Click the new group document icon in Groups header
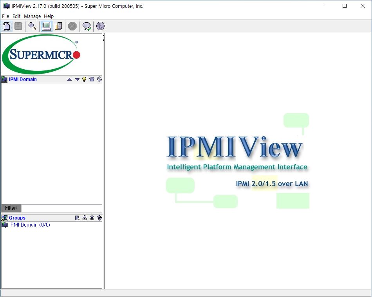 tap(77, 218)
